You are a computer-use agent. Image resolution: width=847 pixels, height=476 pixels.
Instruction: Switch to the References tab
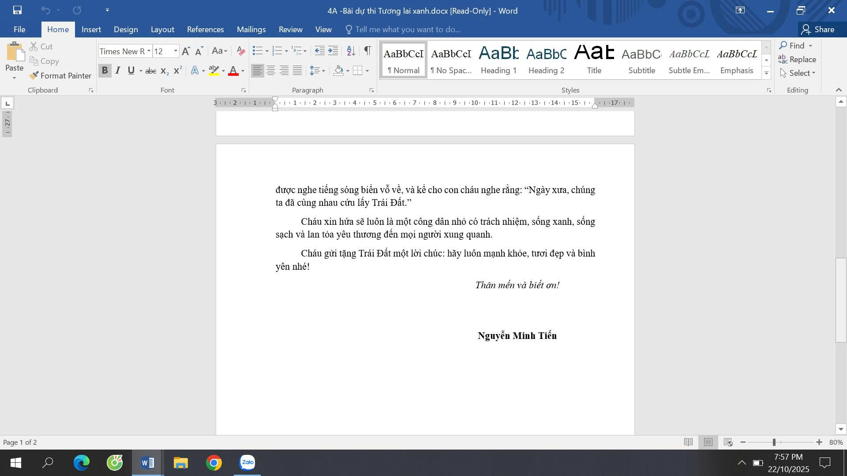206,30
